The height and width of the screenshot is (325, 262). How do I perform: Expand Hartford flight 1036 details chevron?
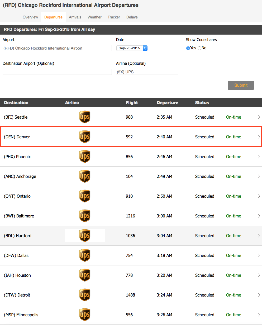(259, 236)
